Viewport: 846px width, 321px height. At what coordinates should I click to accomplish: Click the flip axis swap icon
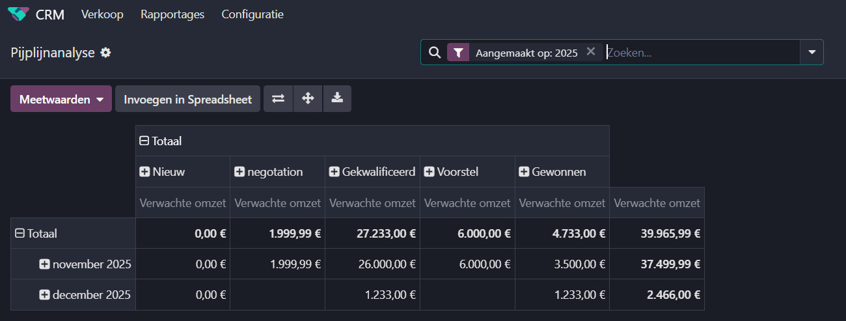(x=278, y=99)
